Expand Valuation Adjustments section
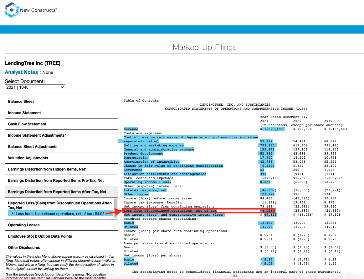 click(x=61, y=158)
